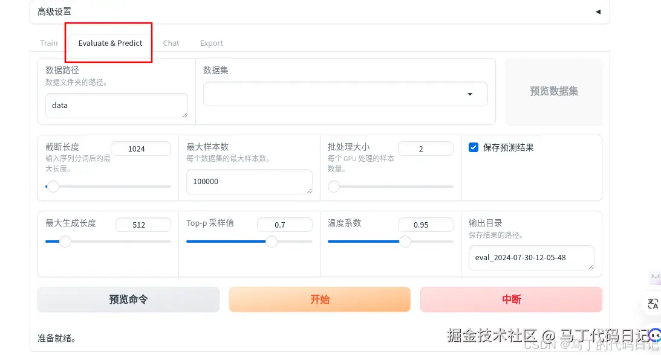Screen dimensions: 661x355
Task: Start evaluation with 开始 button
Action: [x=320, y=299]
